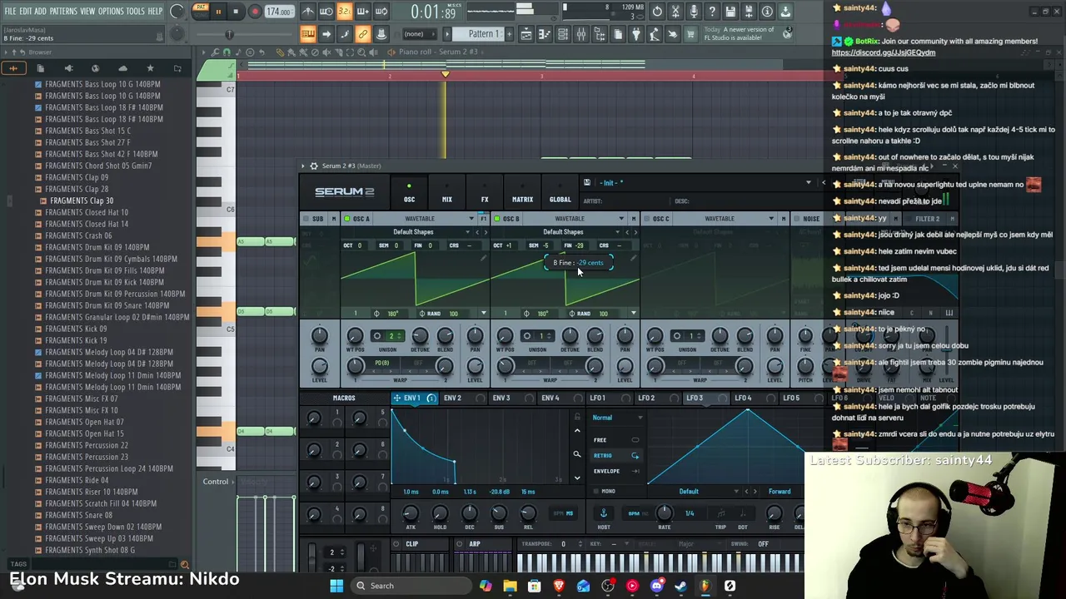This screenshot has width=1066, height=599.
Task: Toggle the metronome icon in the top toolbar
Action: pos(308,12)
